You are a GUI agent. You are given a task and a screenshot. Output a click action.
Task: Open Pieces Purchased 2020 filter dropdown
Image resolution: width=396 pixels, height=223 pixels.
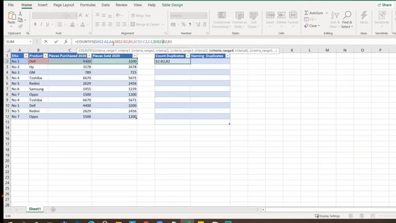pos(89,56)
